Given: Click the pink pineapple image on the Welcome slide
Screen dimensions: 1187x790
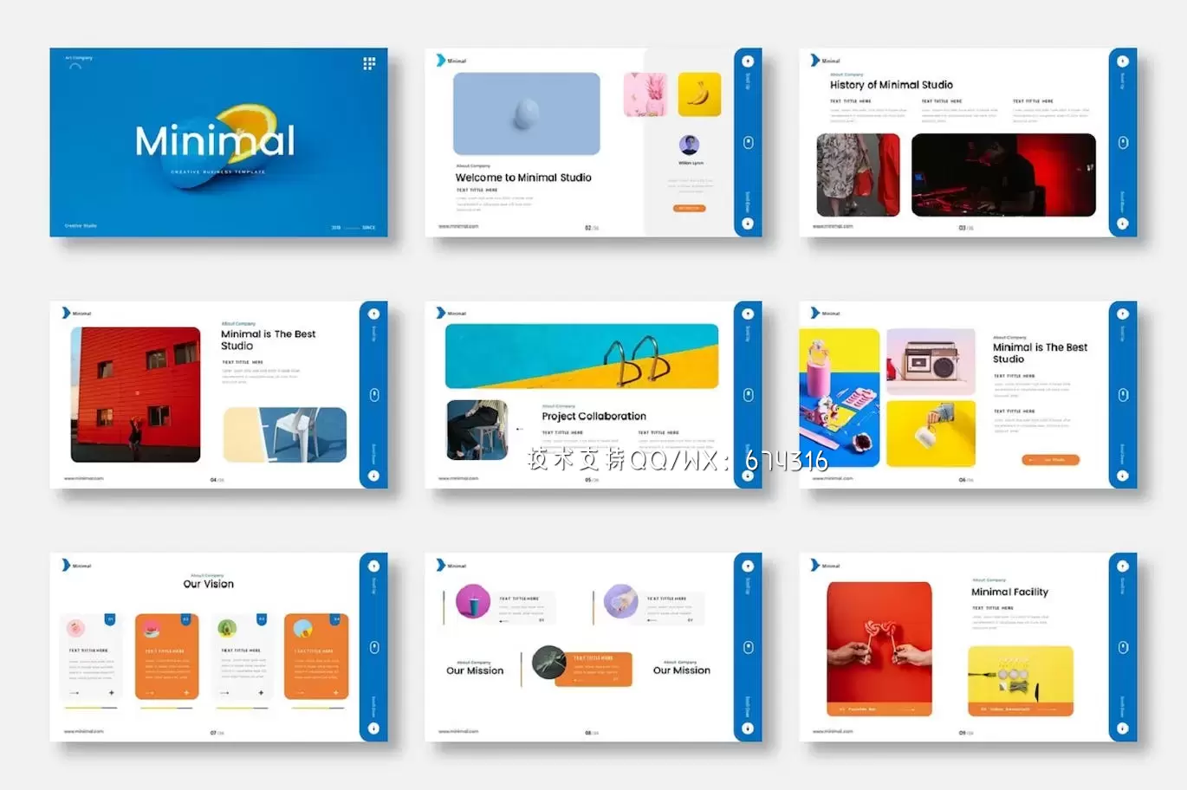Looking at the screenshot, I should click(x=645, y=94).
